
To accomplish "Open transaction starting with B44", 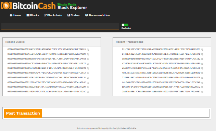I will click(161, 54).
